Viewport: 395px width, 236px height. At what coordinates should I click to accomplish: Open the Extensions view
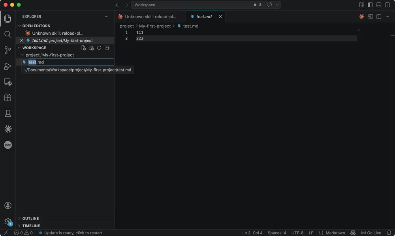click(x=8, y=97)
